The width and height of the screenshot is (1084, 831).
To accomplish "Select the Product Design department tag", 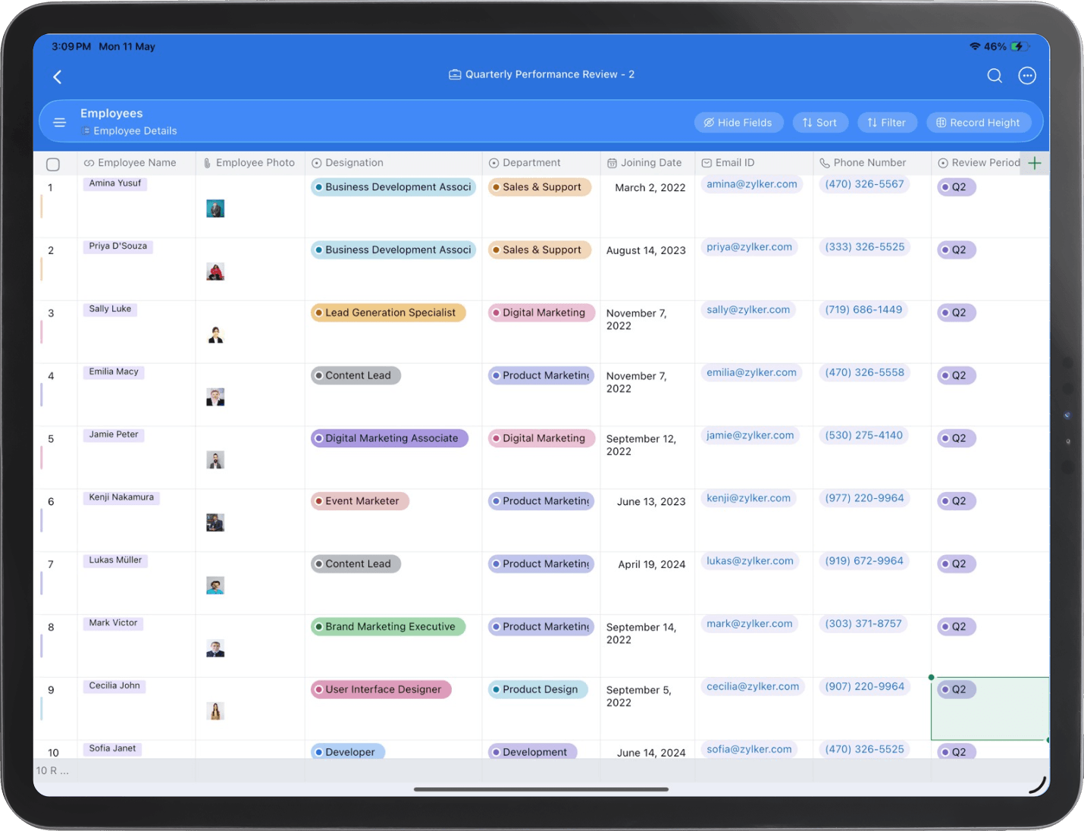I will coord(538,690).
